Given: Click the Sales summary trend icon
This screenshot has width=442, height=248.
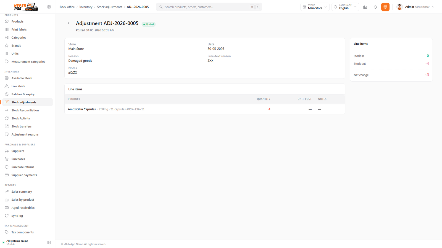Looking at the screenshot, I should [7, 192].
